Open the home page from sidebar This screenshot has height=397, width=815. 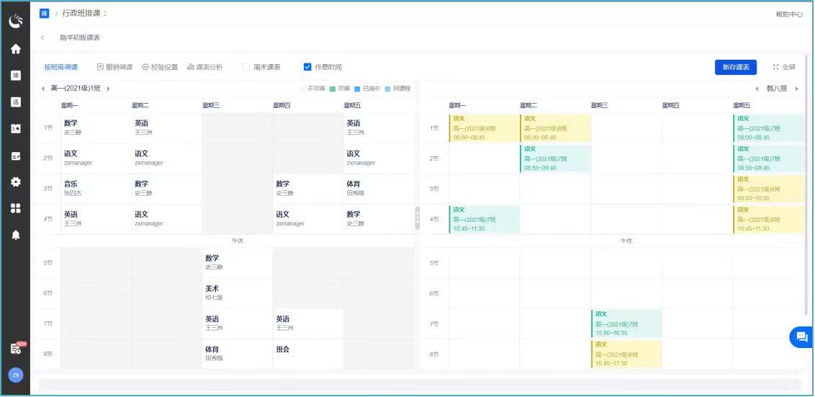[15, 49]
